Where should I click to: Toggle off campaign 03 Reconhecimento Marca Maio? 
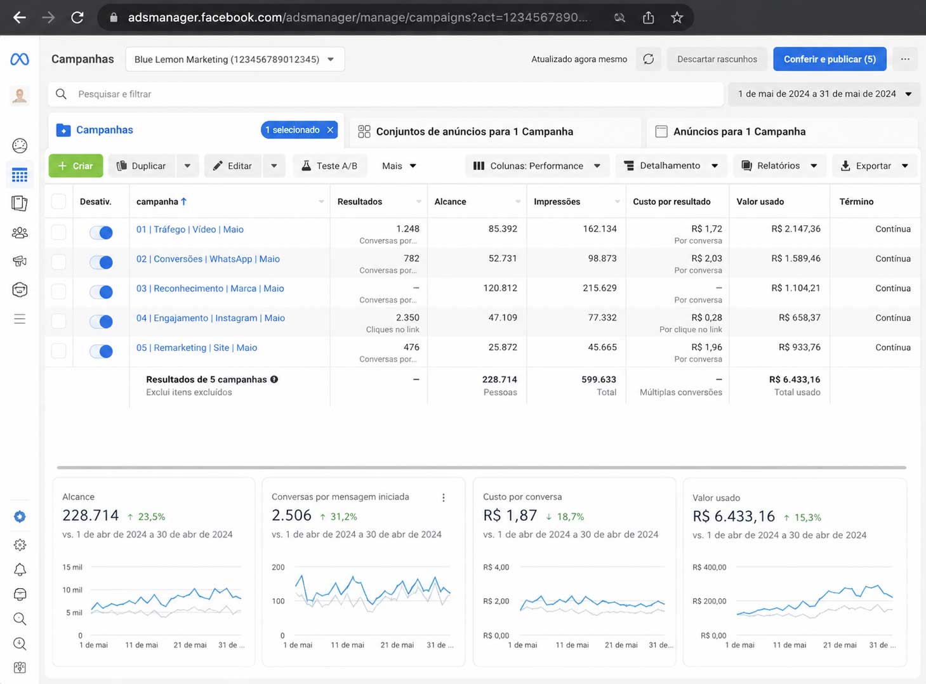tap(102, 292)
